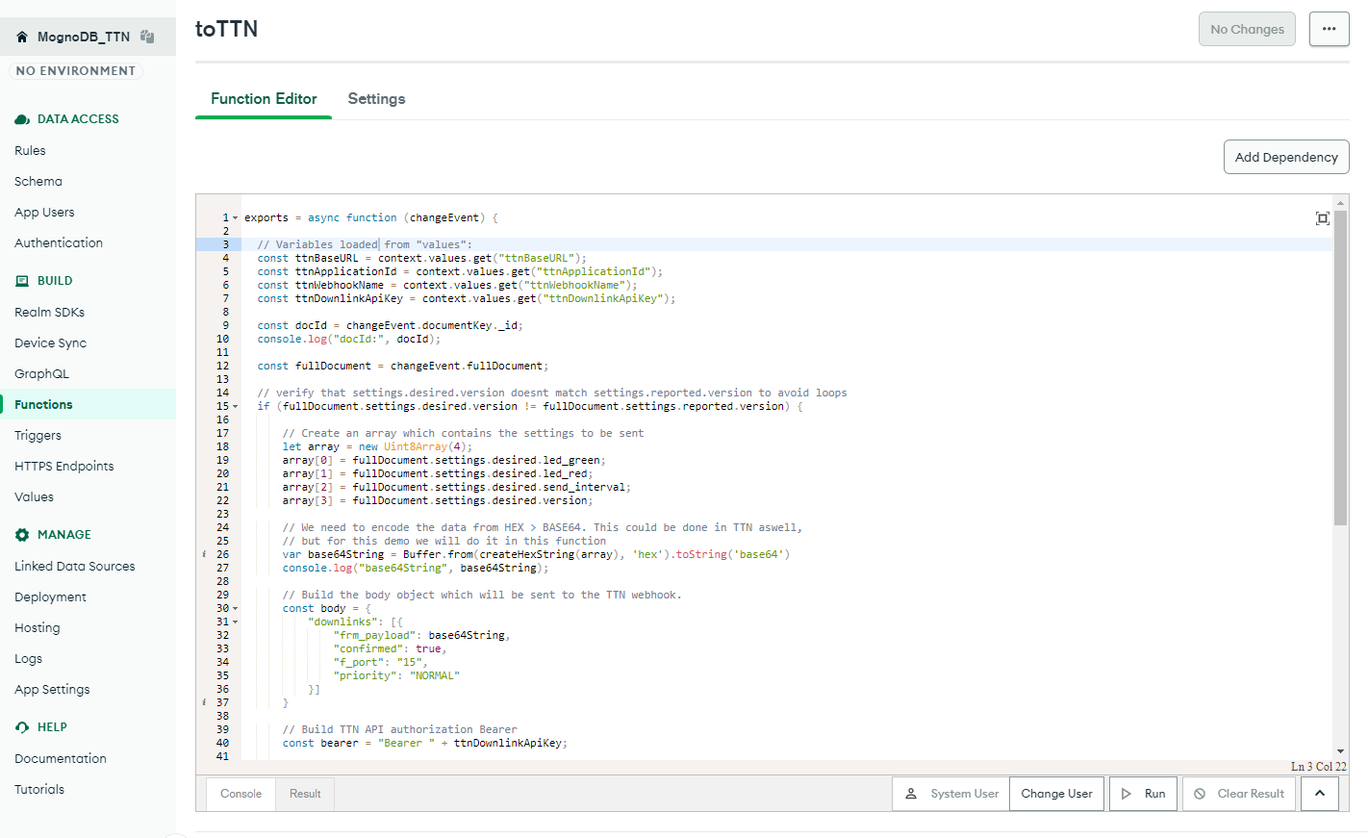Click the info marker on line 26

click(204, 555)
